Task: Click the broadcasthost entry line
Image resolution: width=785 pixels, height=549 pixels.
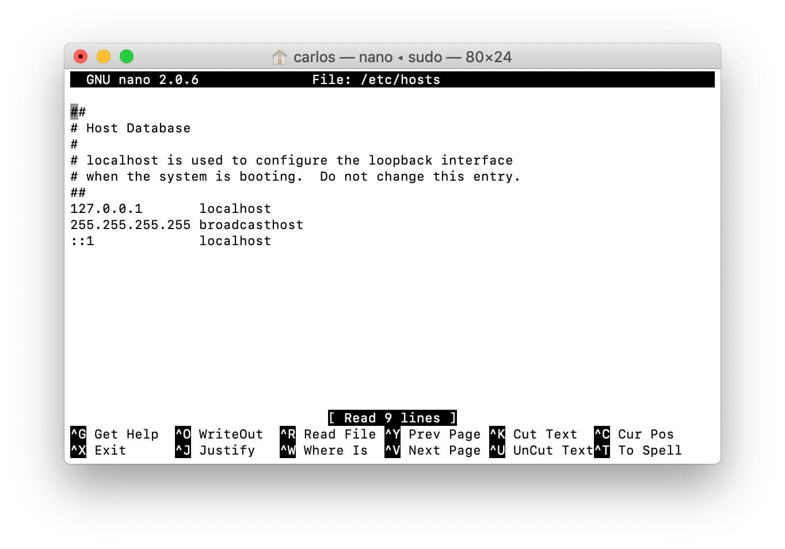Action: pos(187,224)
